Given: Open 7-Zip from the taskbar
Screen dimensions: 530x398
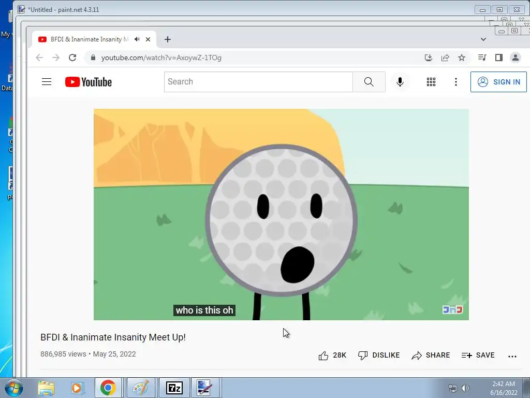Looking at the screenshot, I should (174, 388).
